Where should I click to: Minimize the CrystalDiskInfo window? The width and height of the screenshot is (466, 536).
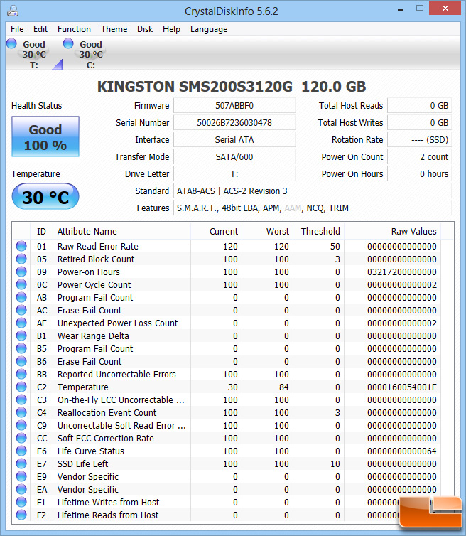pos(401,9)
